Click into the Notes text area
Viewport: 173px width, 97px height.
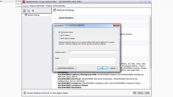[x=92, y=61]
